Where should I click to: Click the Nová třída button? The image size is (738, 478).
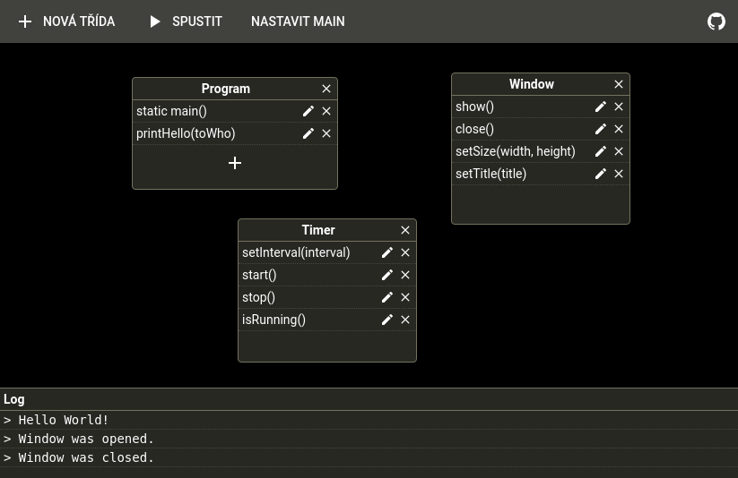coord(66,21)
